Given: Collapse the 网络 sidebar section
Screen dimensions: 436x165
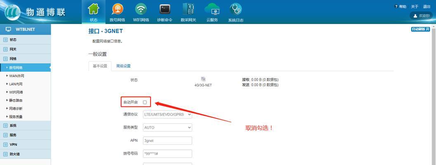Looking at the screenshot, I should click(25, 59).
